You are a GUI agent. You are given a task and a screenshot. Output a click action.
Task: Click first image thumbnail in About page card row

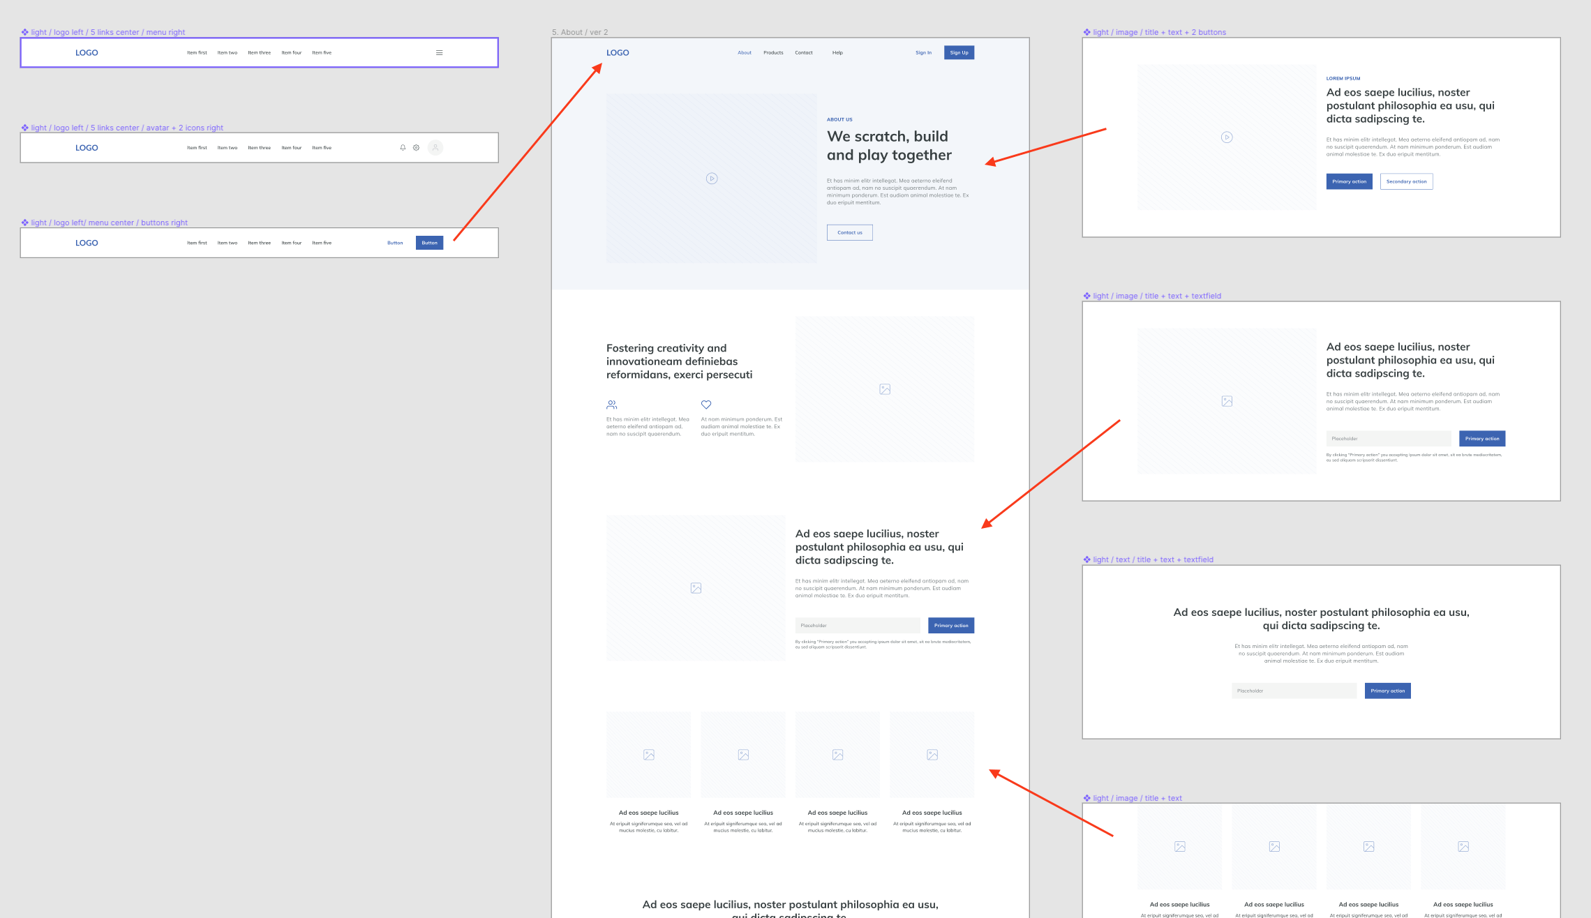pyautogui.click(x=649, y=755)
